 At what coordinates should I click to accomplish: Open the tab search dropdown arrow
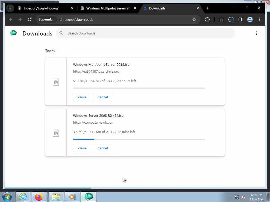pos(10,8)
